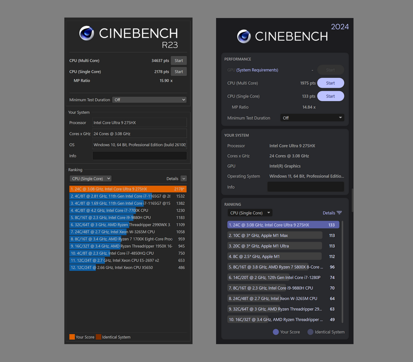Select 2024 ranking row Intel Core i7-1280P
This screenshot has width=413, height=362.
click(283, 277)
